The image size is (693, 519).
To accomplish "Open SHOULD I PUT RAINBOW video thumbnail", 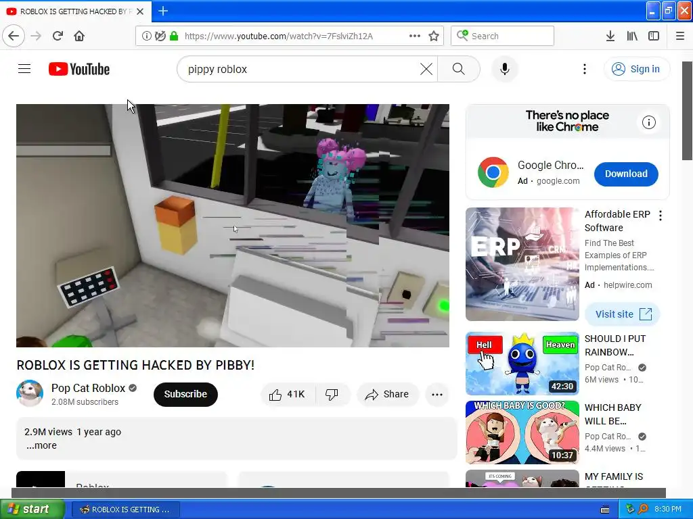I will [522, 363].
